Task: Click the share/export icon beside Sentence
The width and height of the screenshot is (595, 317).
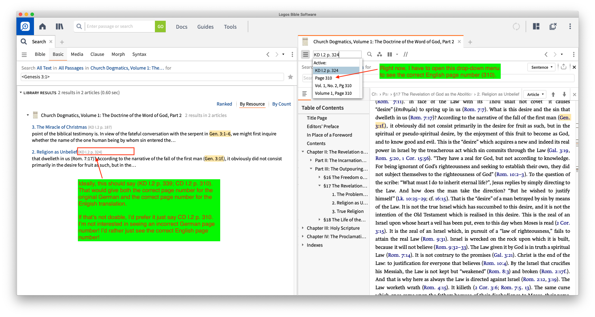Action: coord(564,67)
